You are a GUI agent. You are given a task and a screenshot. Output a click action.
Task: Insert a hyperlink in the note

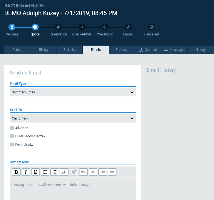[64, 172]
